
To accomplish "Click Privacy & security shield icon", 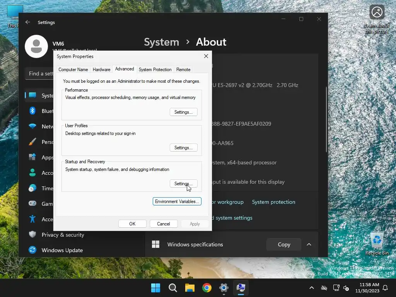I will coord(32,234).
